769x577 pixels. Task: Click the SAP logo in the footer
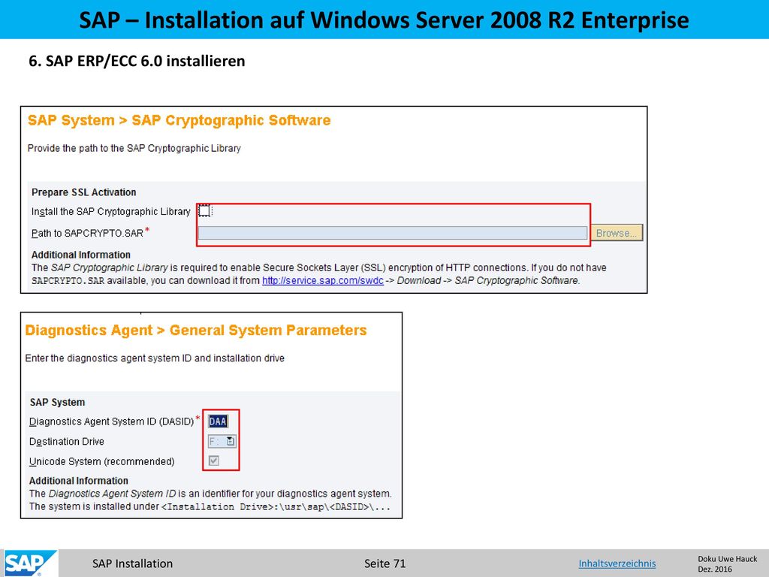30,563
